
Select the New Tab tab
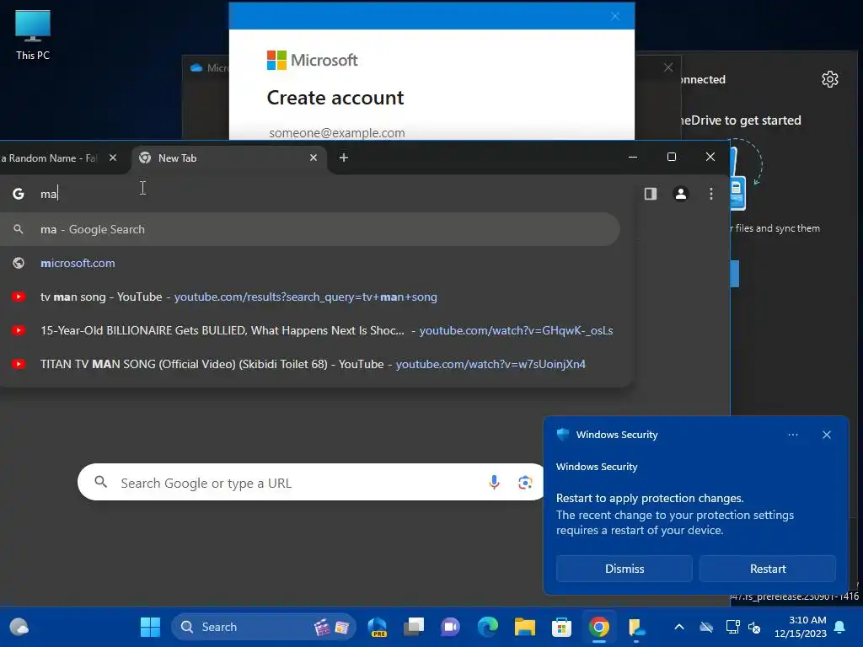[228, 158]
